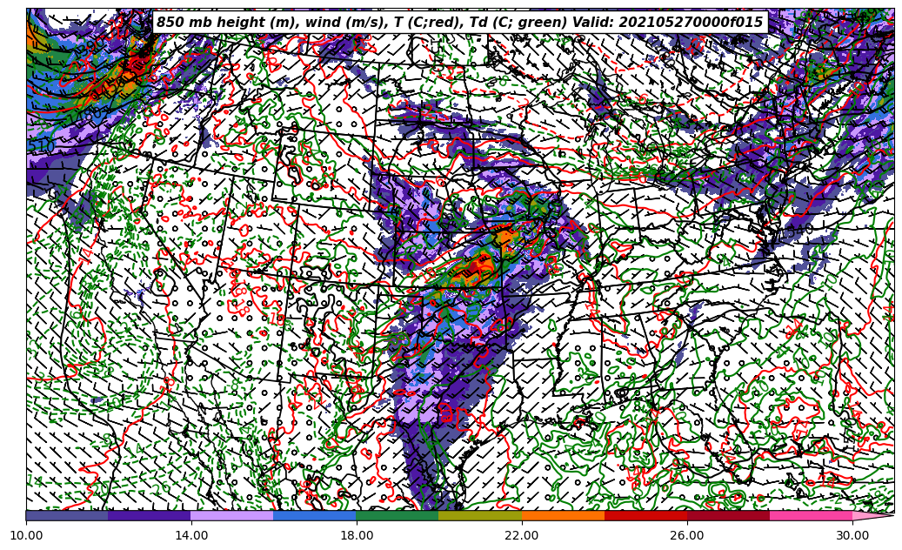
Task: Click the 18.00 colorbar tick label
Action: pyautogui.click(x=357, y=535)
